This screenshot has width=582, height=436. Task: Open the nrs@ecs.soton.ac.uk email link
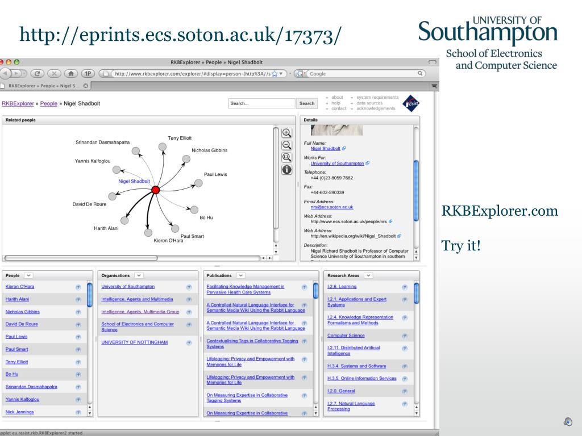click(332, 207)
